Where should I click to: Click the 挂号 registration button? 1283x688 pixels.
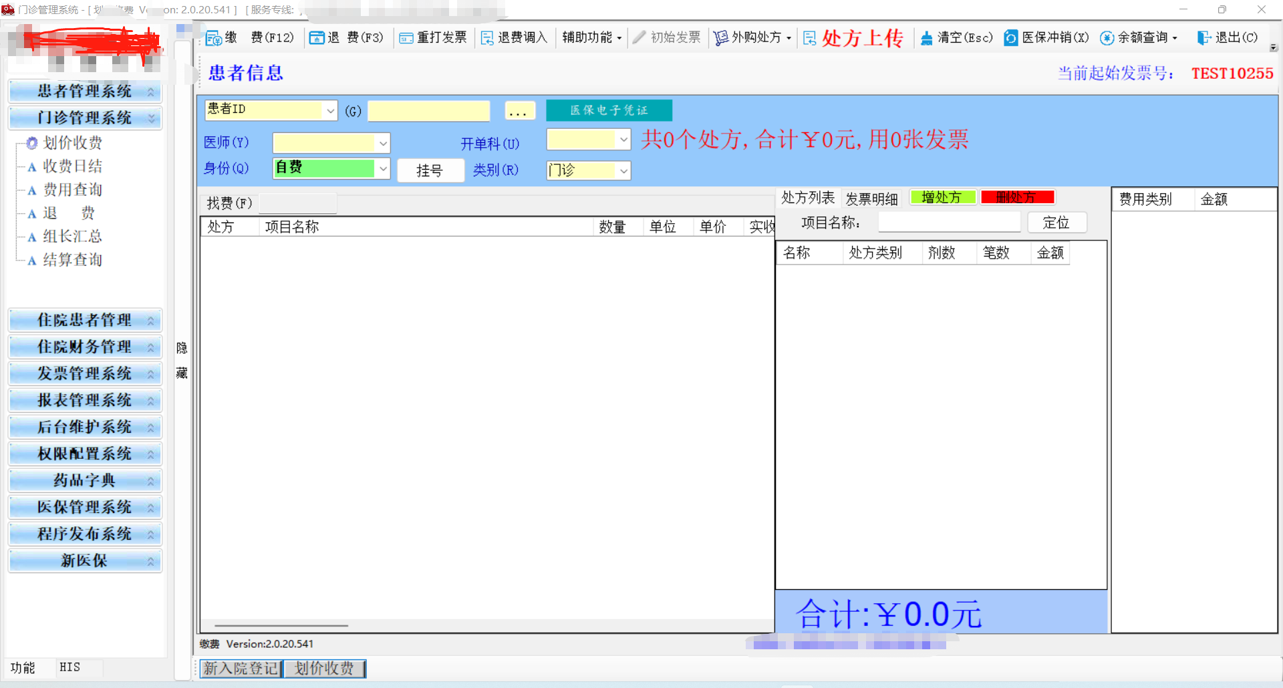click(430, 171)
